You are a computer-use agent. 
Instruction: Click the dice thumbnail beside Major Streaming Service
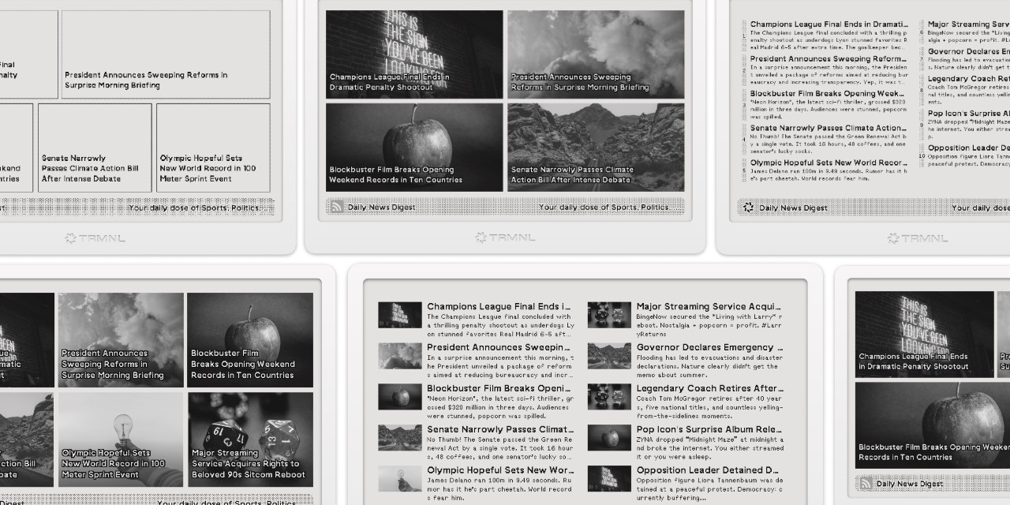pos(609,315)
